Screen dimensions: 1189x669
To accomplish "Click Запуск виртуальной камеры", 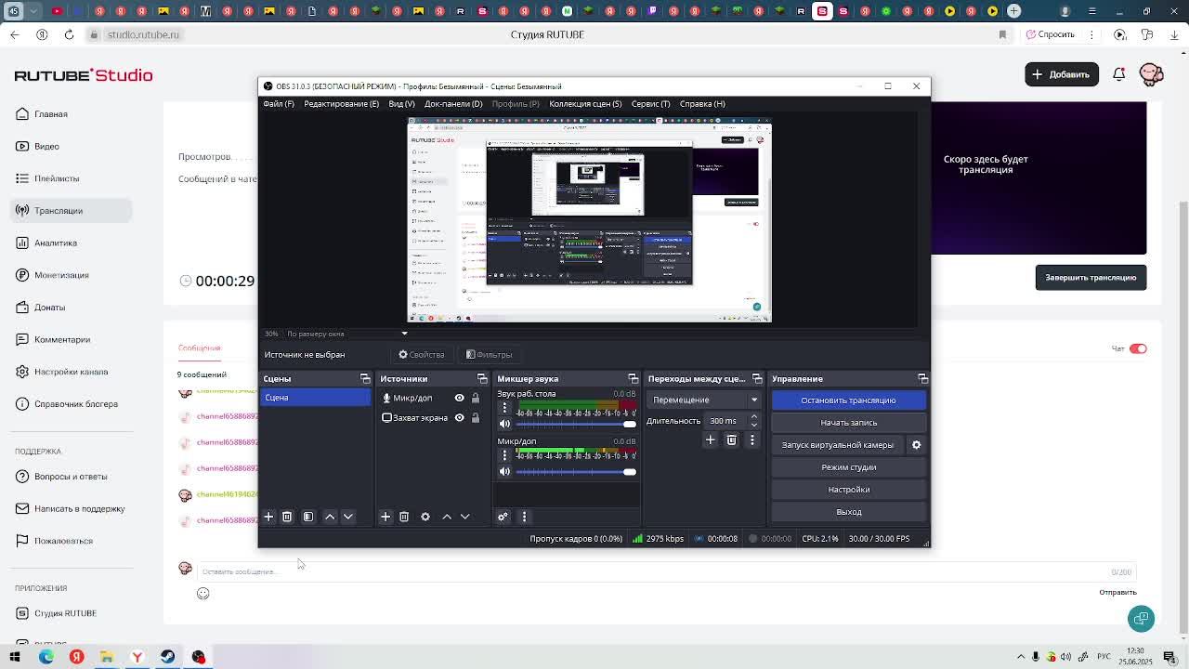I will pos(837,445).
